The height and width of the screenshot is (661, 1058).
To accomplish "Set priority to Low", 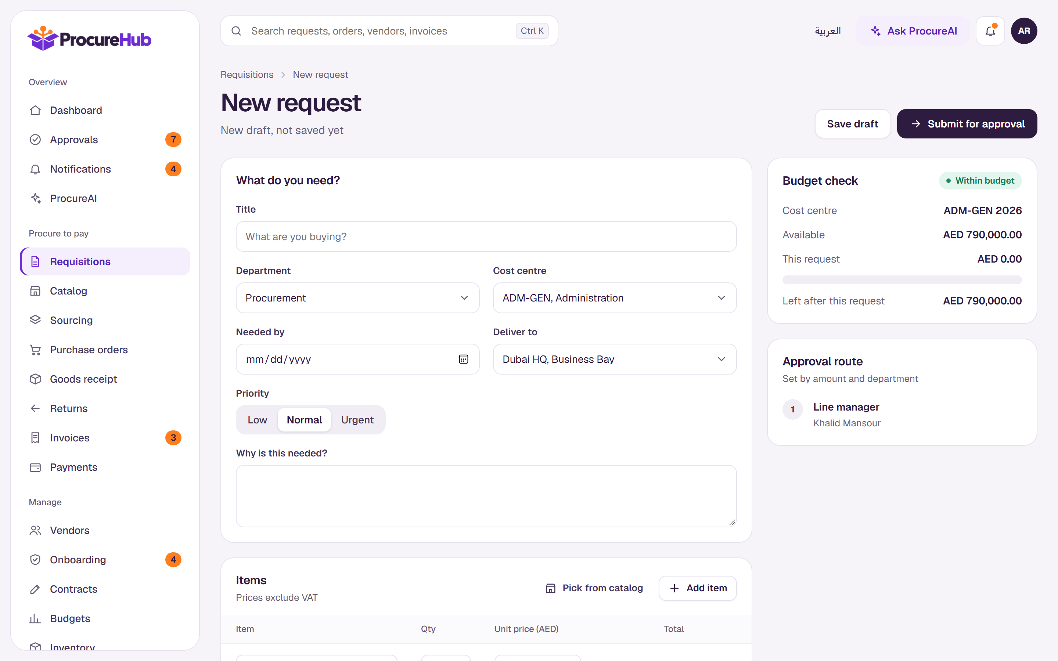I will point(257,420).
